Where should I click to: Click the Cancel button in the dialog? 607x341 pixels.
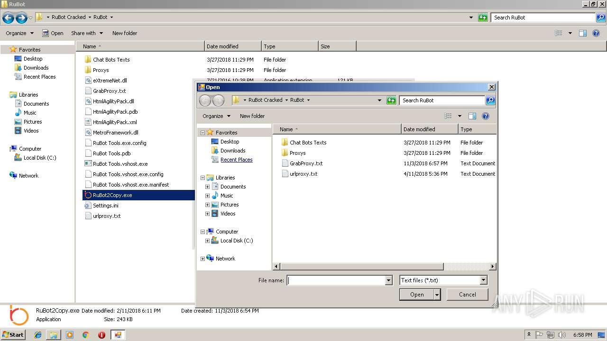pos(468,295)
